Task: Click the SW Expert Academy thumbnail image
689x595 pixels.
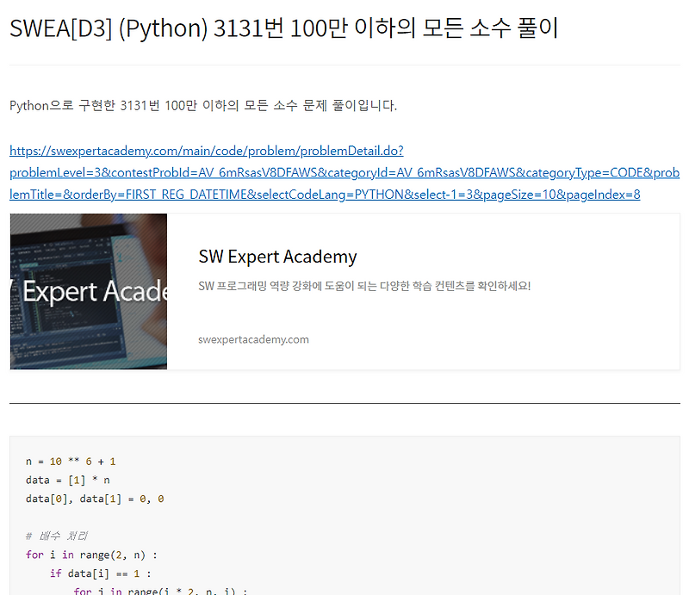Action: click(88, 292)
